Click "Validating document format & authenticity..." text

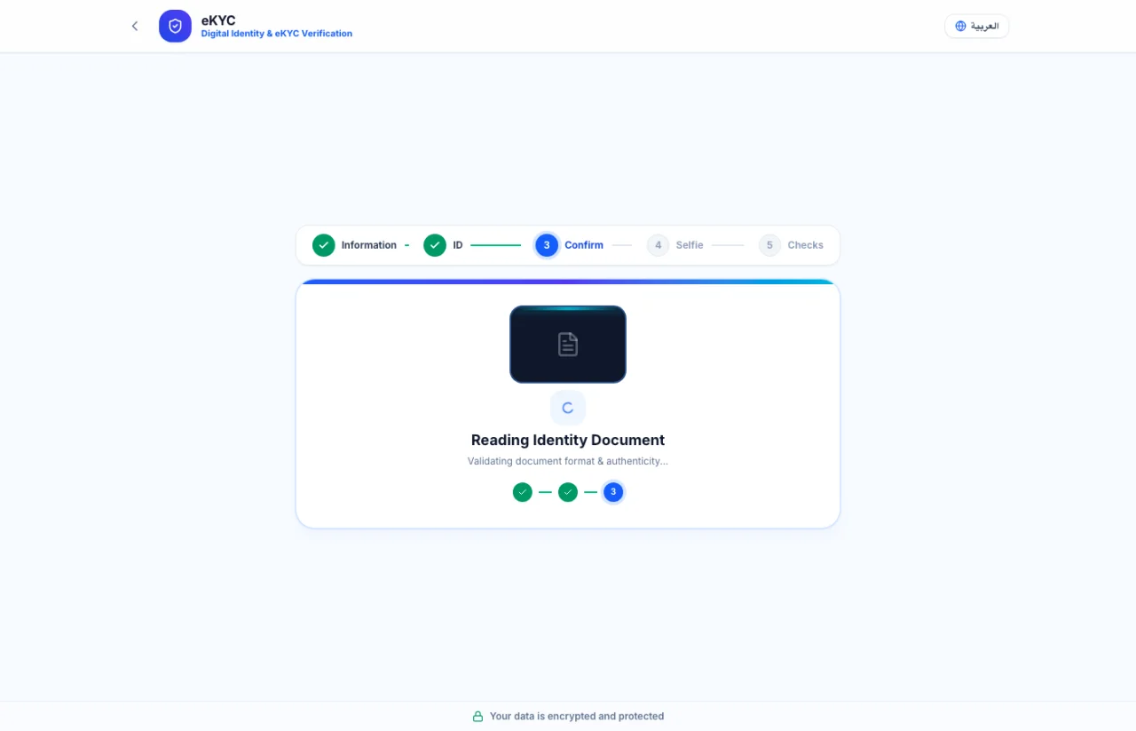point(568,461)
